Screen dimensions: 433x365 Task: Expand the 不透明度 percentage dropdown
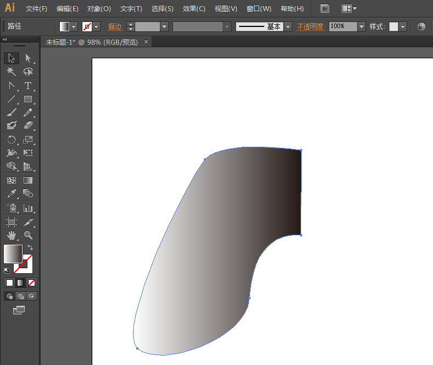361,26
